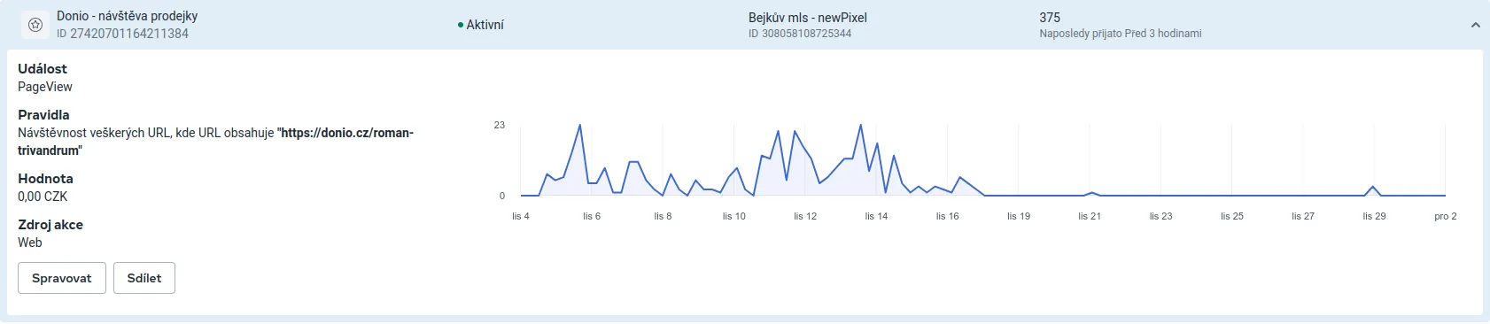1490x324 pixels.
Task: Open the Spravovat button
Action: tap(62, 278)
